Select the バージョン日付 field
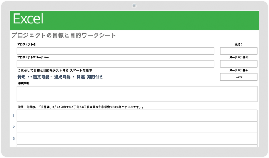The width and height of the screenshot is (269, 158). click(239, 64)
